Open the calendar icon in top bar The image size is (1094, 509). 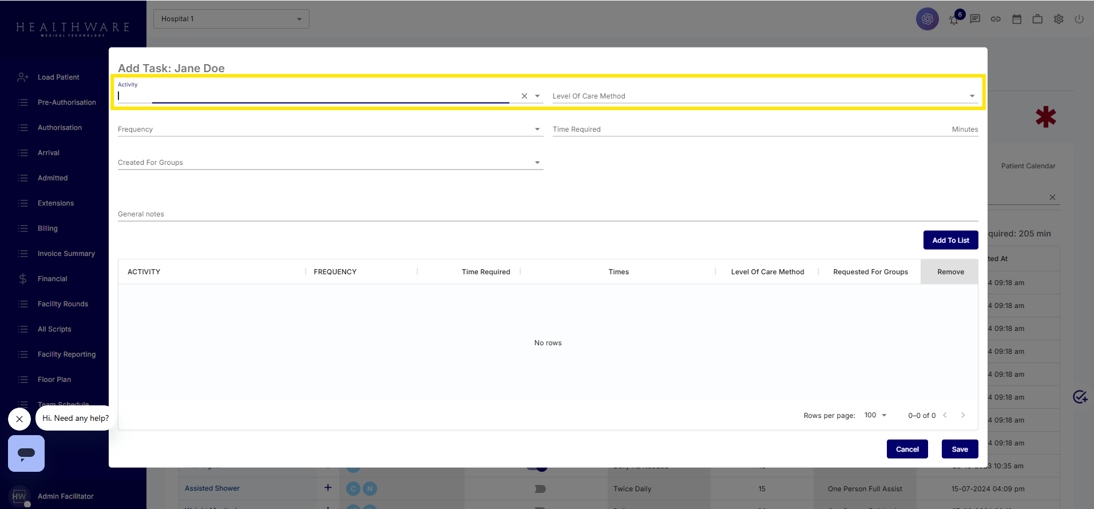click(1017, 19)
